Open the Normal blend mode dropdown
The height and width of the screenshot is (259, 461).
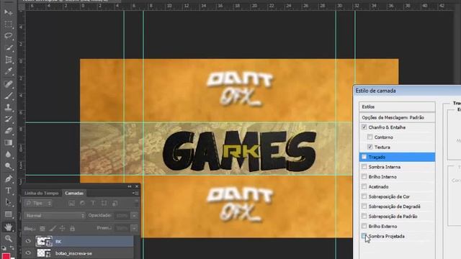pos(55,216)
